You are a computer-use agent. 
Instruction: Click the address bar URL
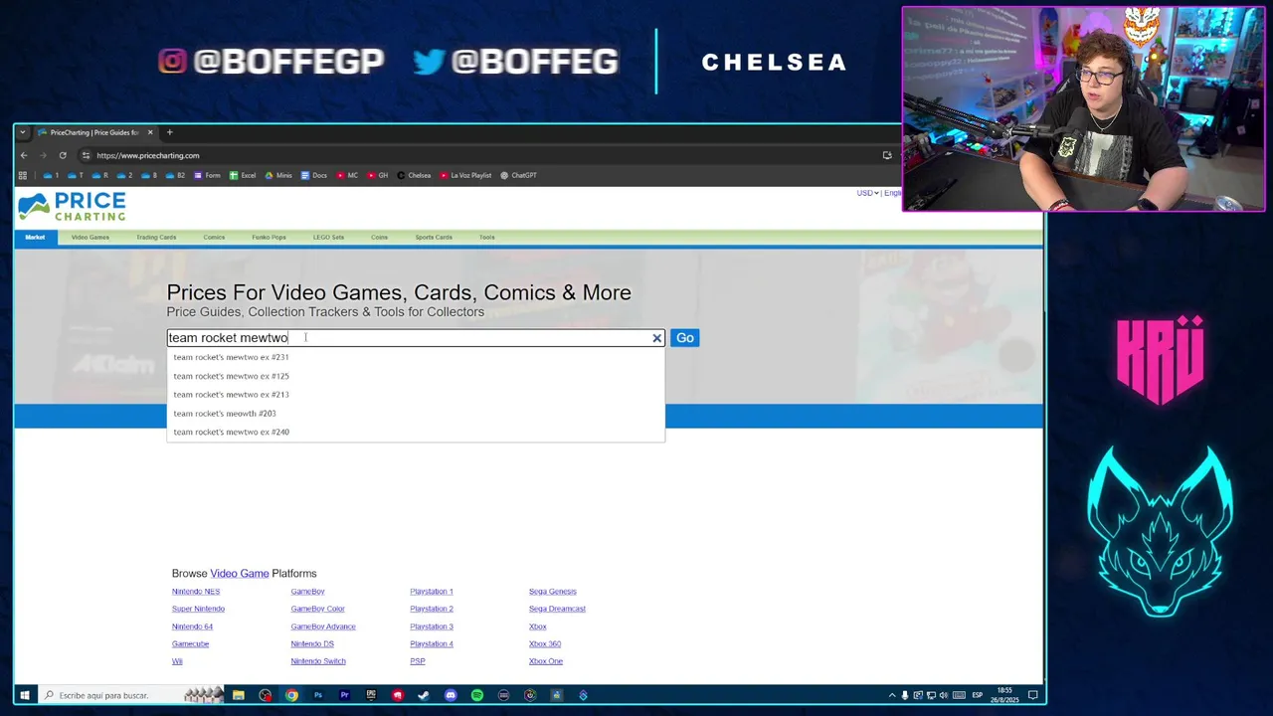click(x=148, y=155)
